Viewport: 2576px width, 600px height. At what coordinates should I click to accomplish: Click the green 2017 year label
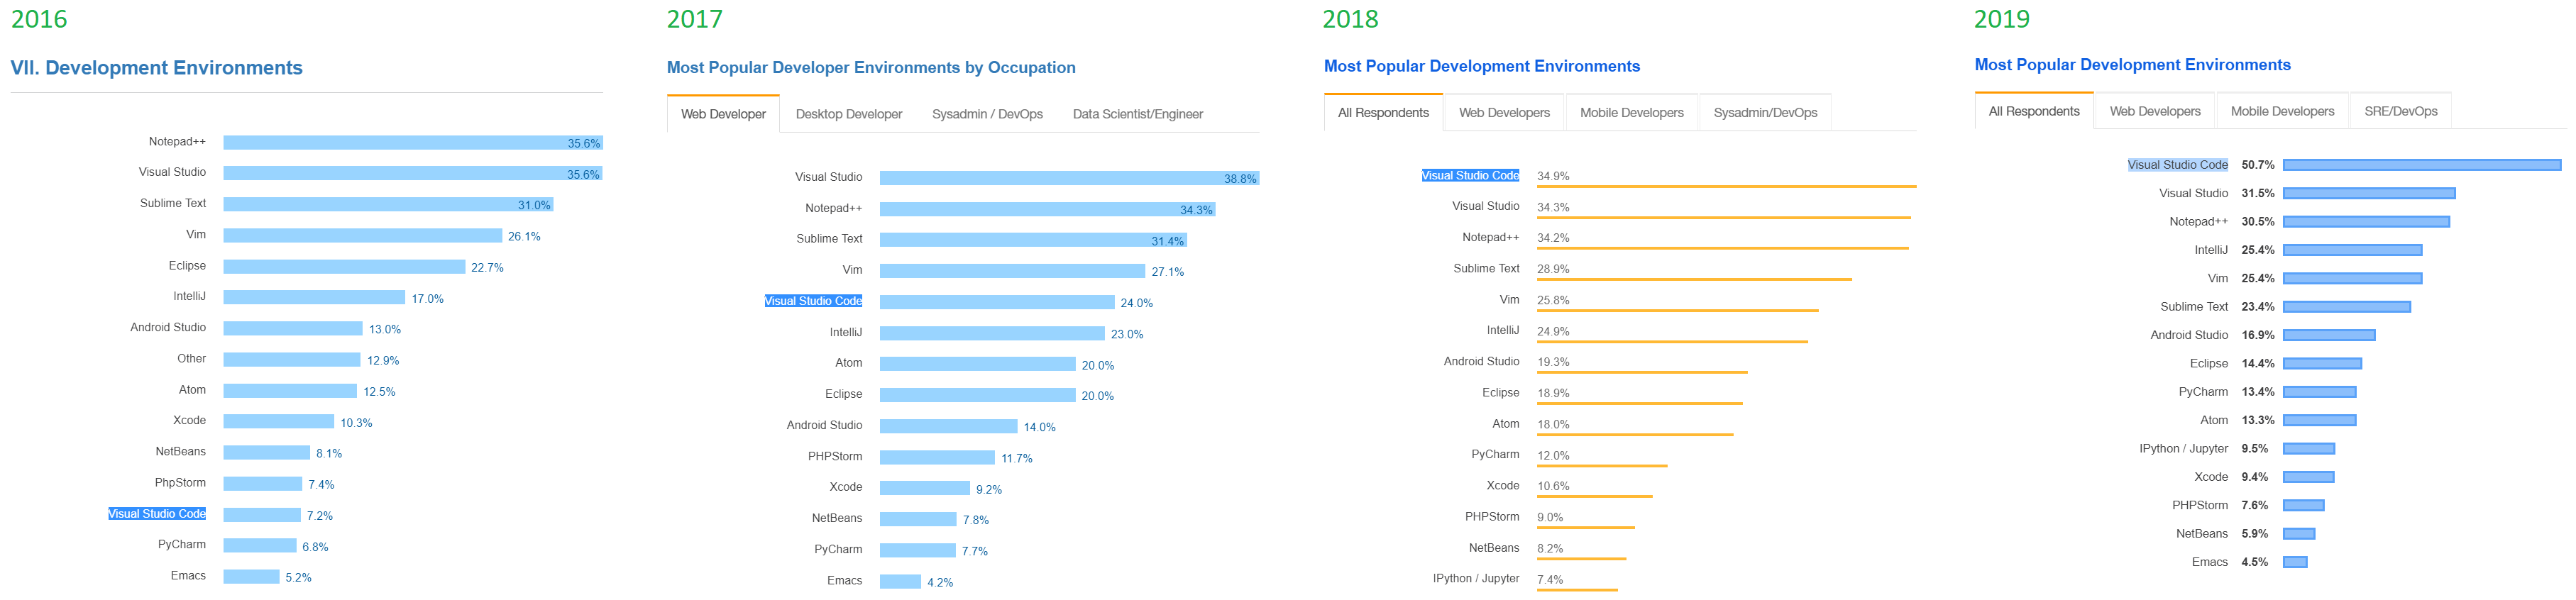[694, 19]
